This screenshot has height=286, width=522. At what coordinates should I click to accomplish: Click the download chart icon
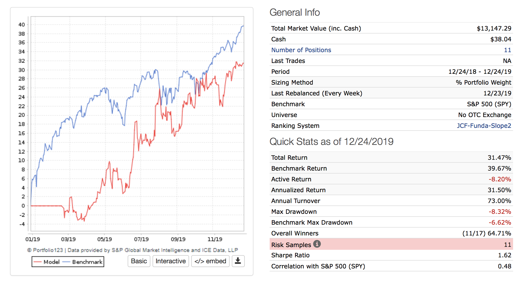238,261
